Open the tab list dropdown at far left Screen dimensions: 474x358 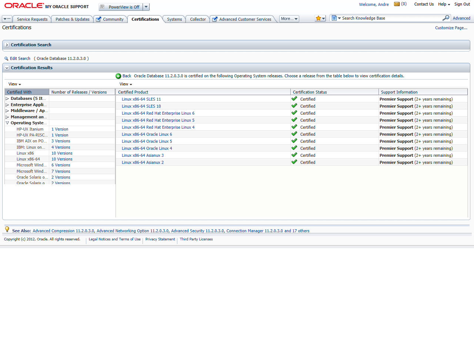click(7, 19)
